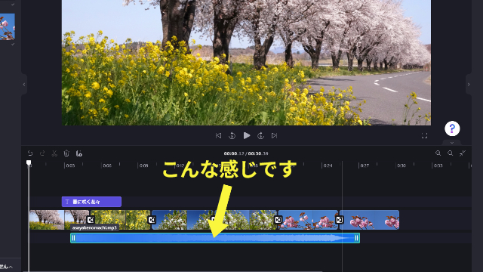Skip to the end of the video
The width and height of the screenshot is (483, 272).
(274, 136)
